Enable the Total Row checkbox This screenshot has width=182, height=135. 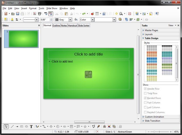pyautogui.click(x=145, y=93)
